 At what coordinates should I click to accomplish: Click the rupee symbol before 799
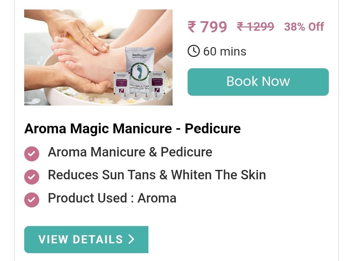tap(192, 27)
